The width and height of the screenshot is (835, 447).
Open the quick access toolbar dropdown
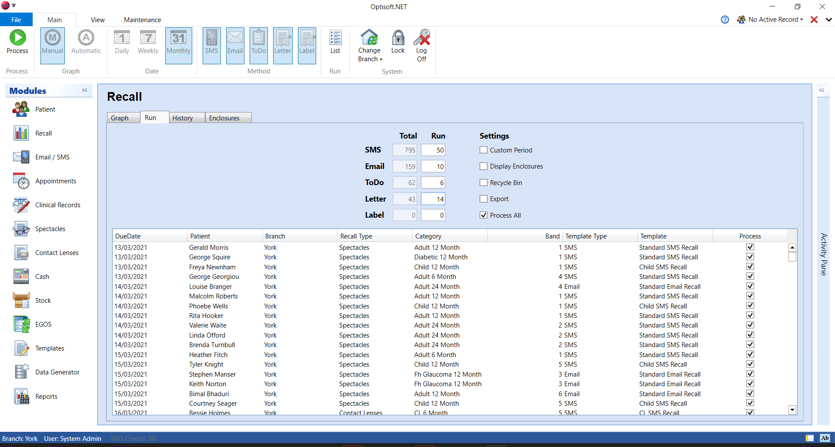[14, 6]
